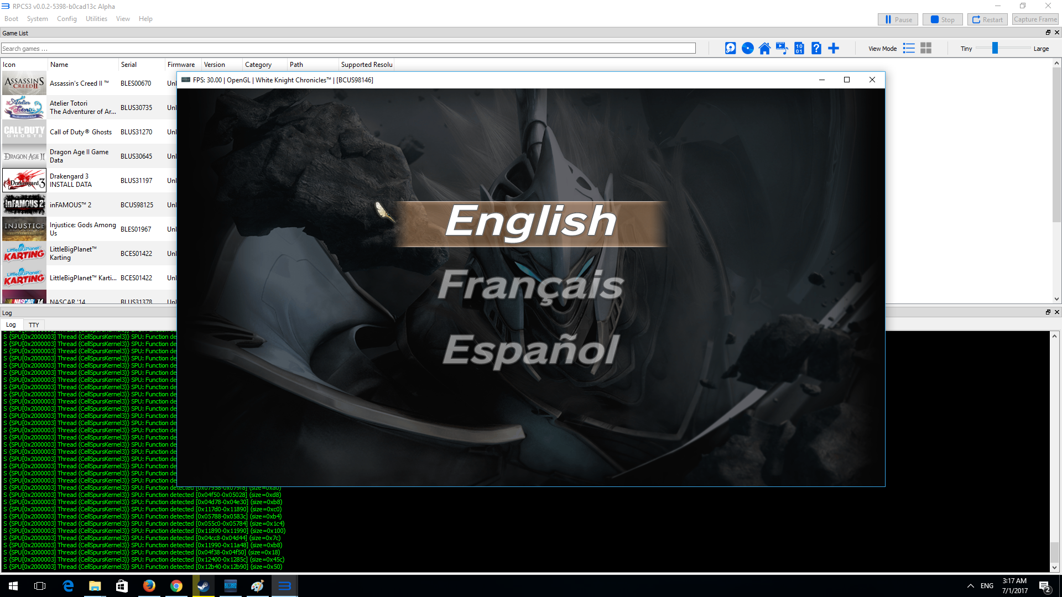
Task: Click the unknown category question-mark icon
Action: (x=816, y=49)
